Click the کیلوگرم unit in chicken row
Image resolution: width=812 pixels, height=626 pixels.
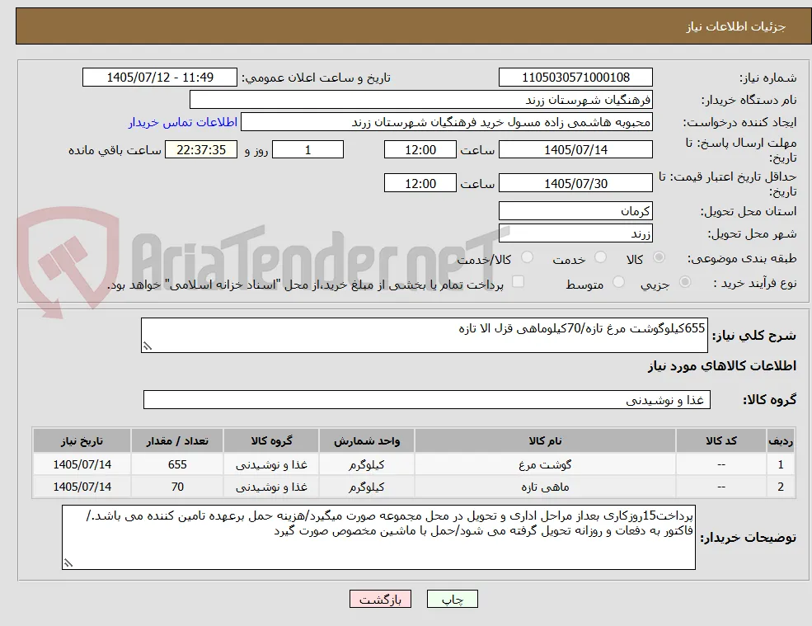click(367, 464)
